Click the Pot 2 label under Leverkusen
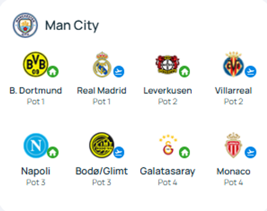The height and width of the screenshot is (211, 267). (168, 102)
